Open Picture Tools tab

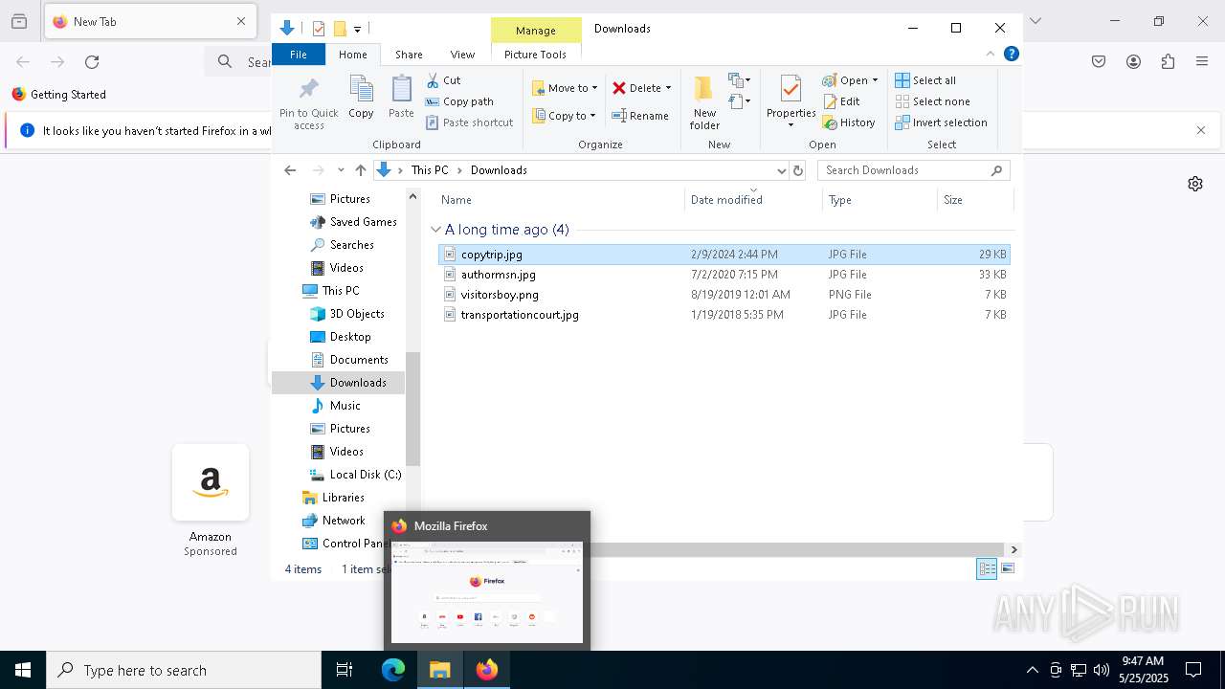click(535, 55)
